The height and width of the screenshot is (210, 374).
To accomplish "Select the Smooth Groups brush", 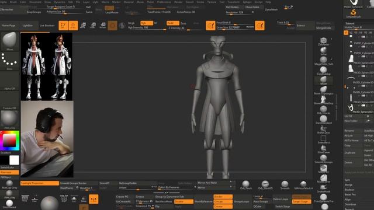I will click(x=323, y=159).
